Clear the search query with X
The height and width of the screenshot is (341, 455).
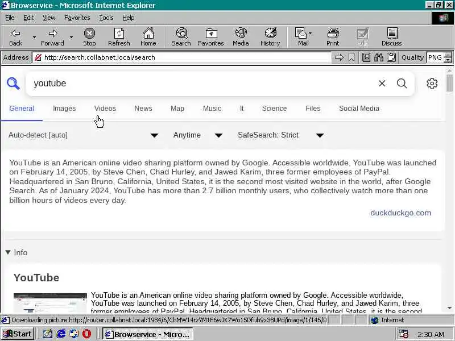coord(382,84)
